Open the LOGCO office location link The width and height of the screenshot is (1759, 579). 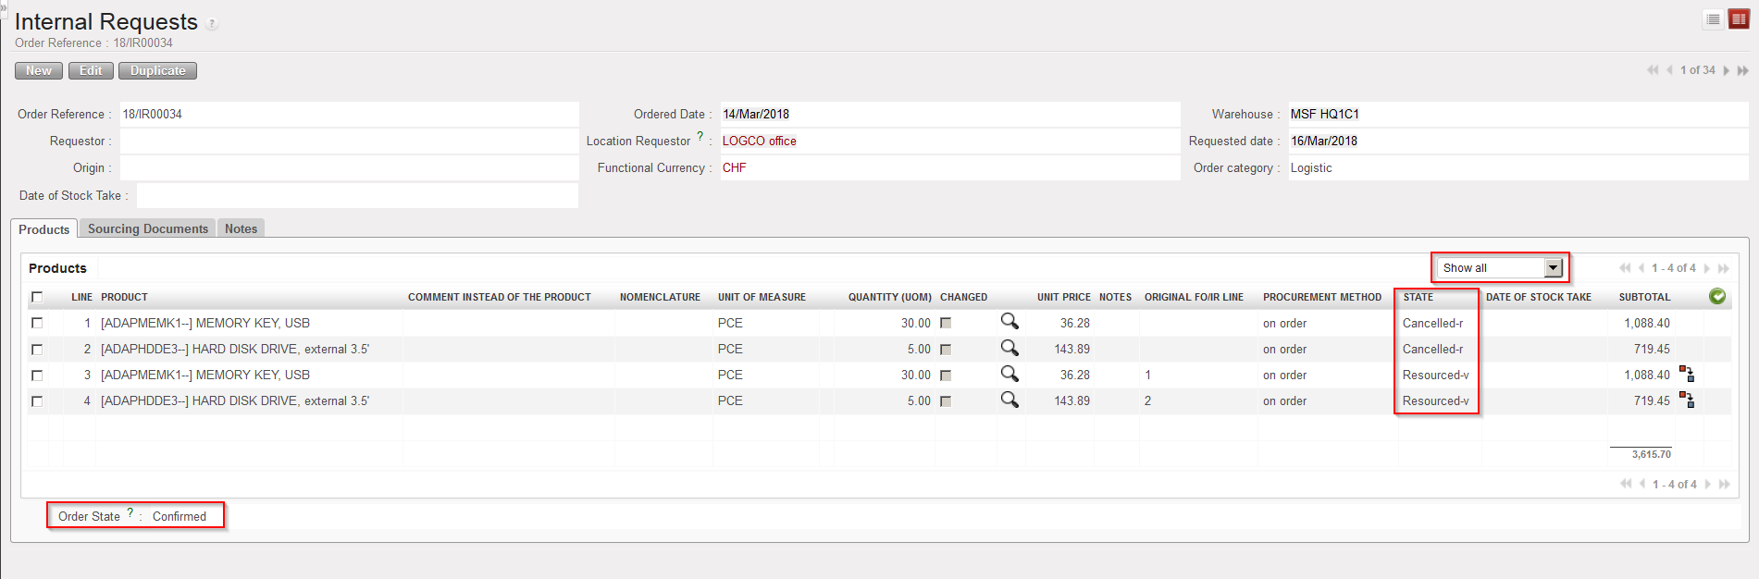click(759, 141)
